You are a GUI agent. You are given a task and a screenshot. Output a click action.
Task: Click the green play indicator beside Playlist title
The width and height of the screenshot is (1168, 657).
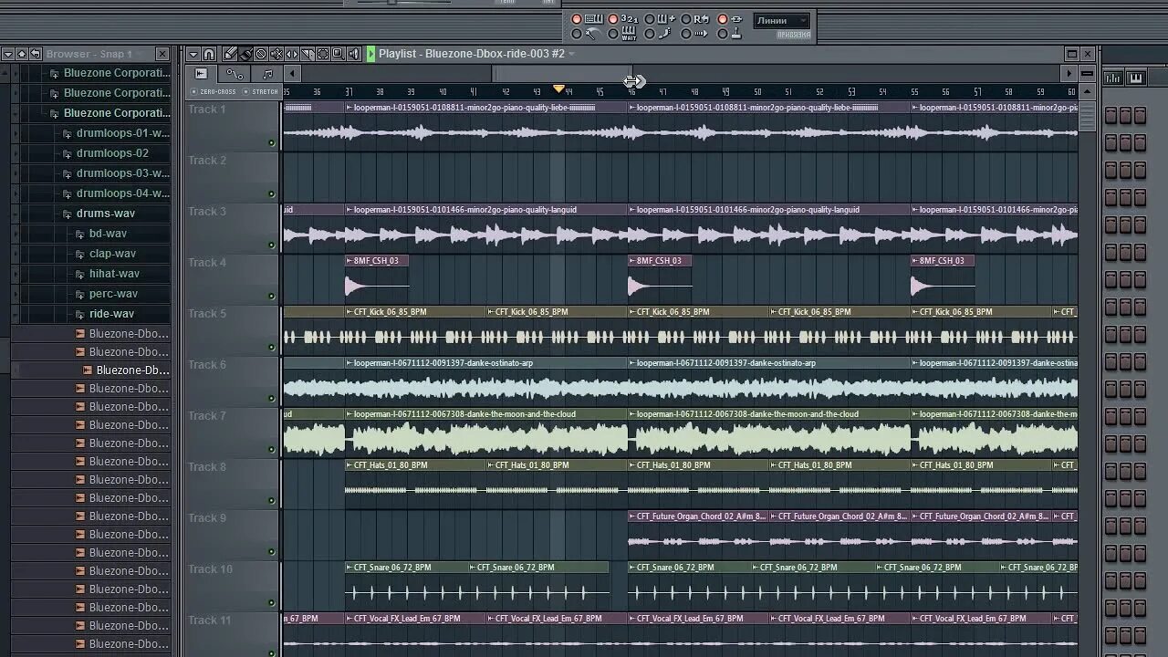(370, 54)
